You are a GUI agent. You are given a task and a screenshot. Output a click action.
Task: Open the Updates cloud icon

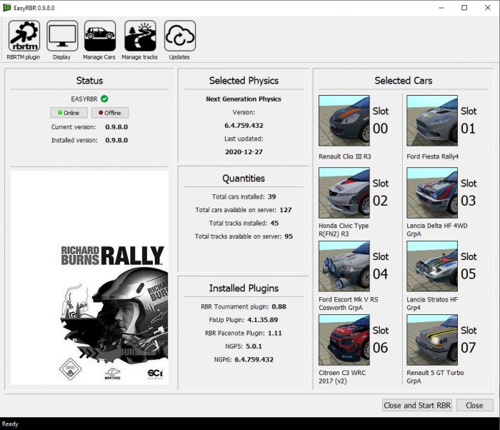pos(180,36)
